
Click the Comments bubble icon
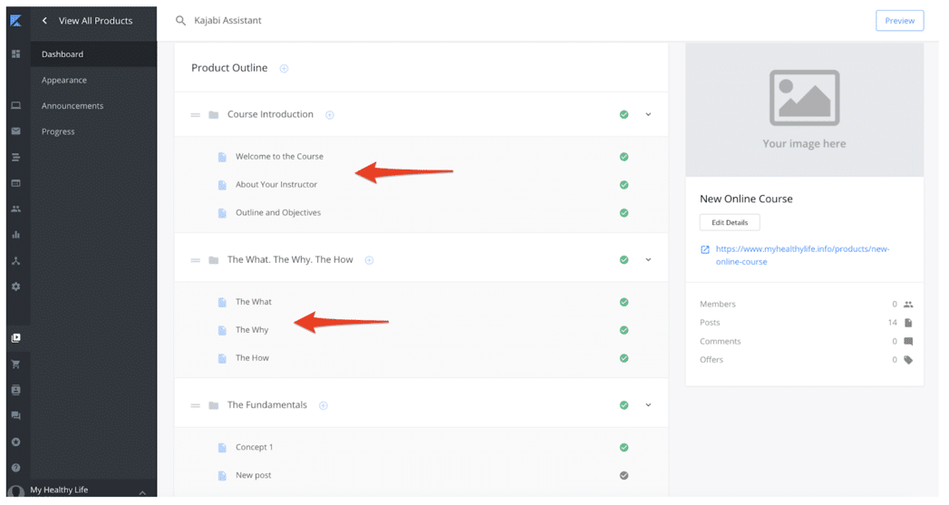click(908, 342)
